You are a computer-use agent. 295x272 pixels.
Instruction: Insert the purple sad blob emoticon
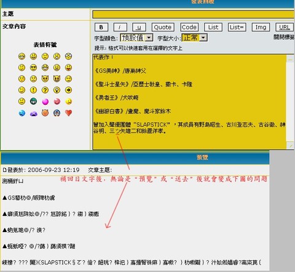click(33, 114)
